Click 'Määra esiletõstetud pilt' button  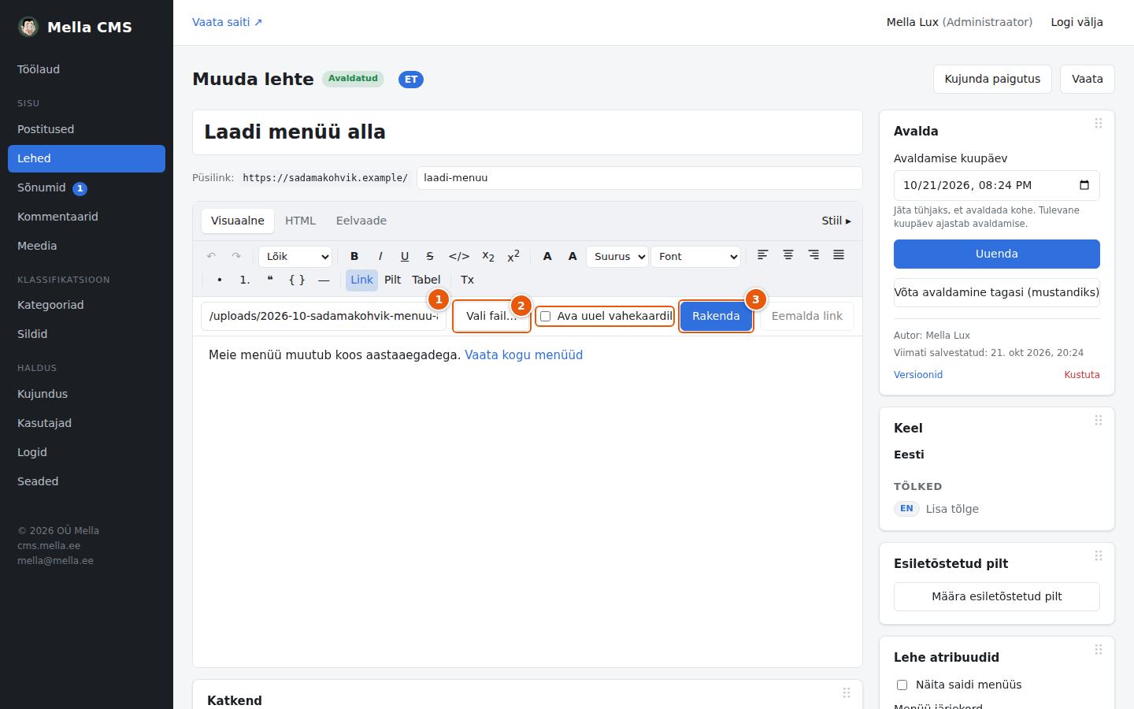click(x=997, y=597)
